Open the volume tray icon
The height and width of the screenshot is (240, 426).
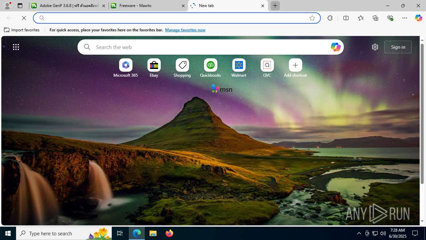point(383,233)
